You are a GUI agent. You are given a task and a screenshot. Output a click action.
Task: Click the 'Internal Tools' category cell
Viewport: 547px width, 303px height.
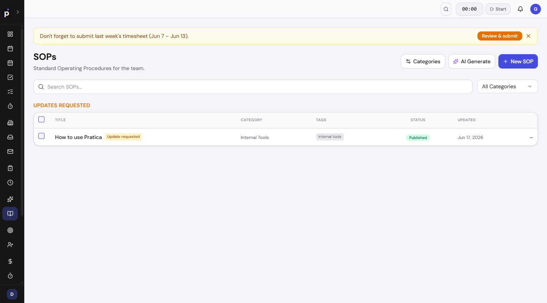click(255, 137)
